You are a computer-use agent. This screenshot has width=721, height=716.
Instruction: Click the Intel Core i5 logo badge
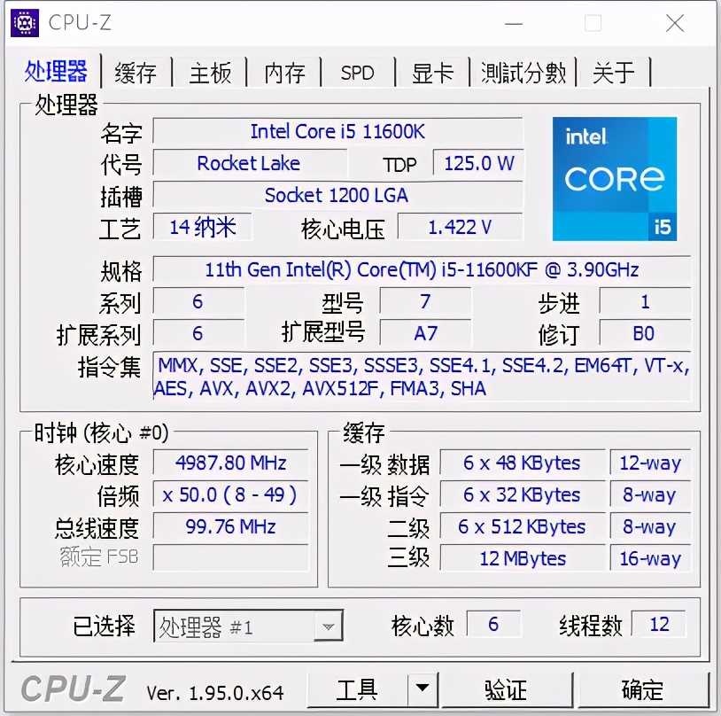pyautogui.click(x=615, y=177)
